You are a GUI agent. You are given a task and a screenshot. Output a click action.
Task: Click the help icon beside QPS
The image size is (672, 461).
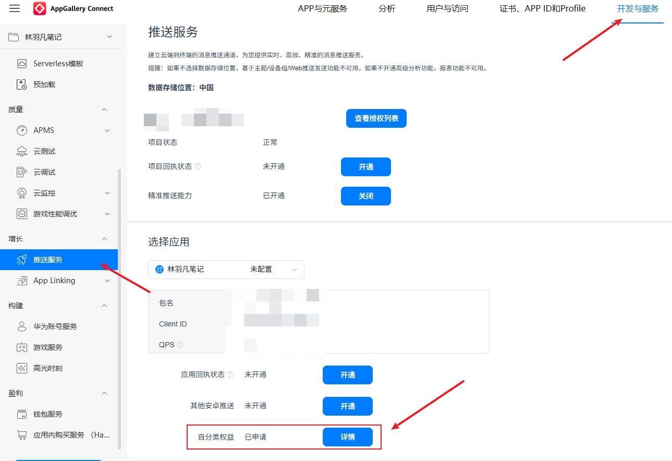(180, 345)
